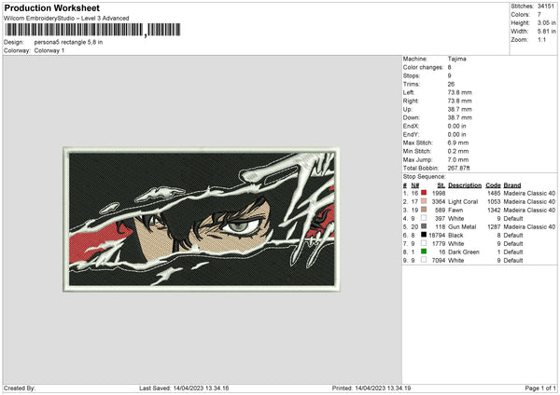
Task: Click the Page 1 of 1 indicator
Action: click(540, 388)
